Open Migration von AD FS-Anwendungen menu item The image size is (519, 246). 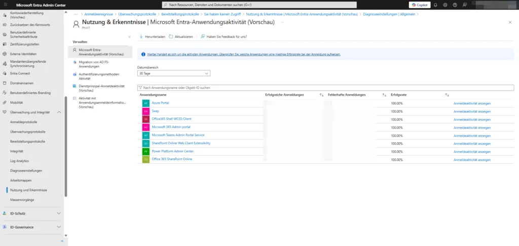(x=99, y=64)
